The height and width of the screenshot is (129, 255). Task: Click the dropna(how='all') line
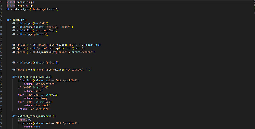(30, 23)
